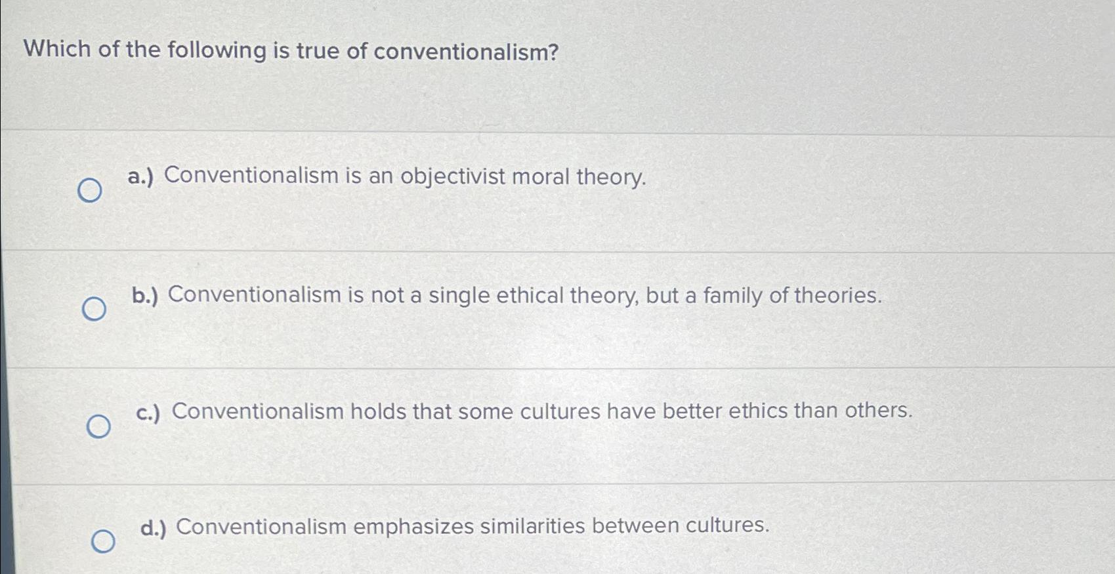The width and height of the screenshot is (1115, 574).
Task: Choose the 'family of theories' answer option
Action: [x=505, y=297]
